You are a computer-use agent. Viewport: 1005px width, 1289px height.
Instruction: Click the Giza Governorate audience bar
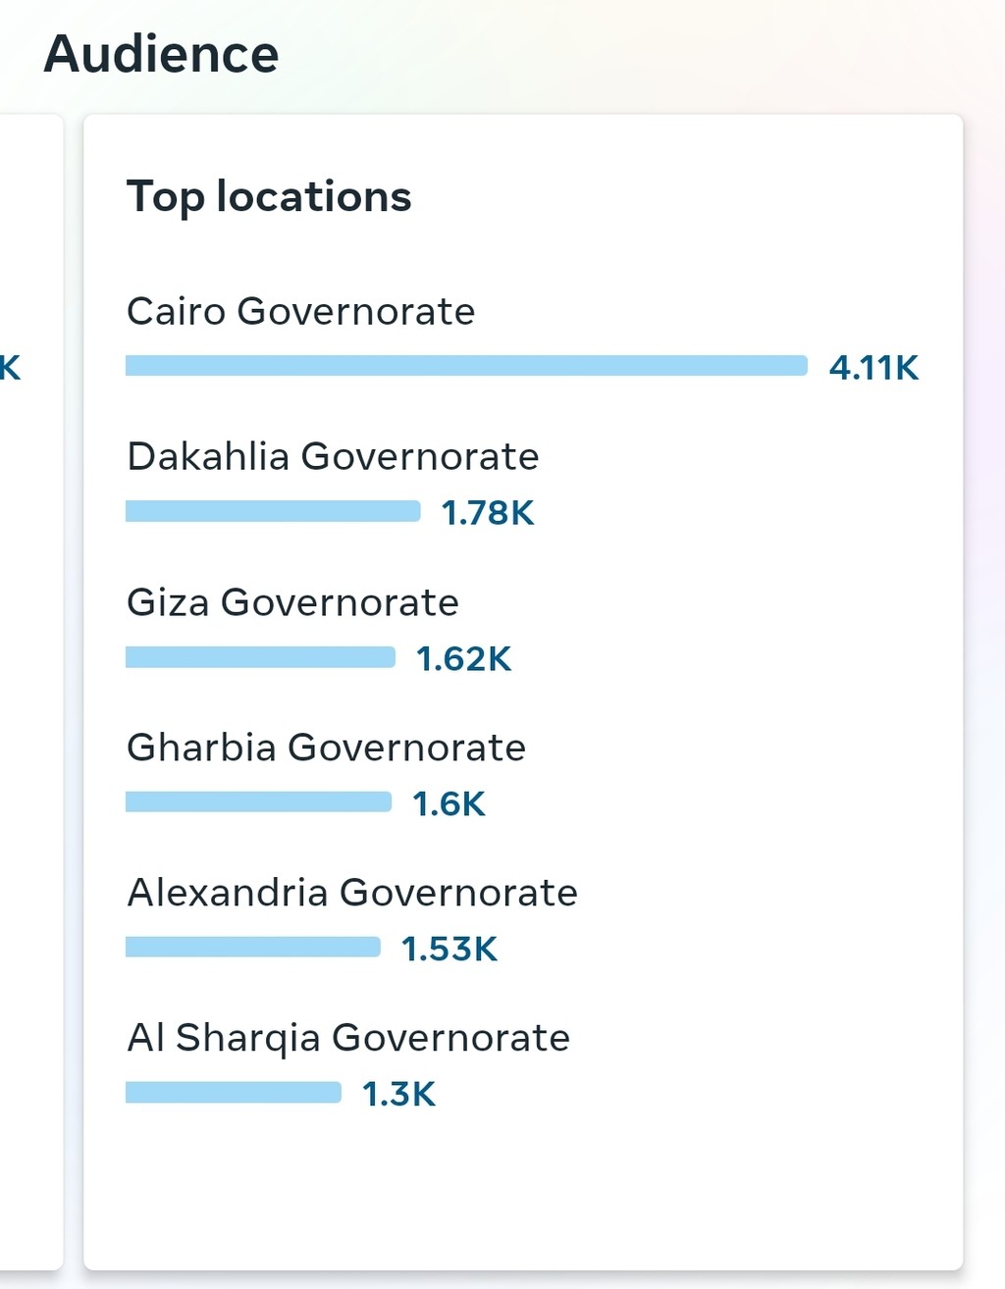coord(260,657)
